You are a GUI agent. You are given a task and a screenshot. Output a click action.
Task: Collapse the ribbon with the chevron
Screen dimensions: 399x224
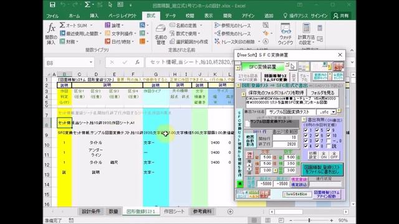[x=352, y=50]
